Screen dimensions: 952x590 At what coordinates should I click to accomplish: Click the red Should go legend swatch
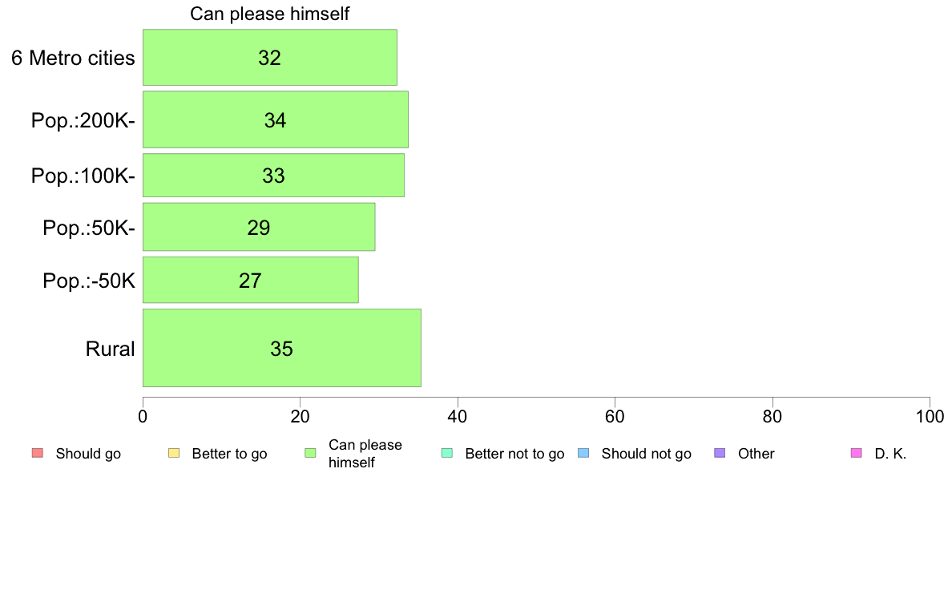coord(38,453)
